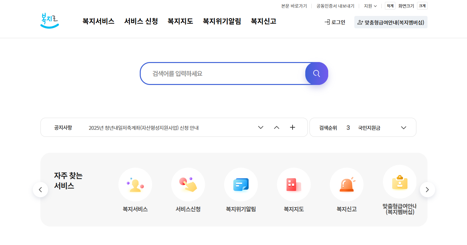The image size is (467, 245).
Task: Click the 서비스신청 hand icon
Action: (x=188, y=184)
